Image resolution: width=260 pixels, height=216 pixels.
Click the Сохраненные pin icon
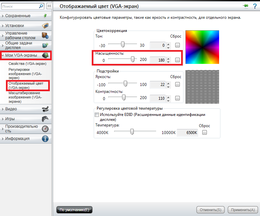[45, 16]
